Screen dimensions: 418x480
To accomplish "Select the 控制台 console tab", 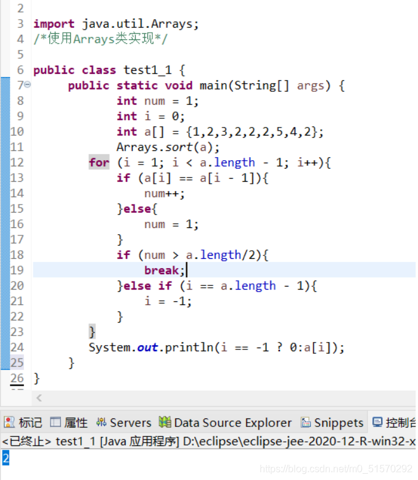I will pos(394,423).
